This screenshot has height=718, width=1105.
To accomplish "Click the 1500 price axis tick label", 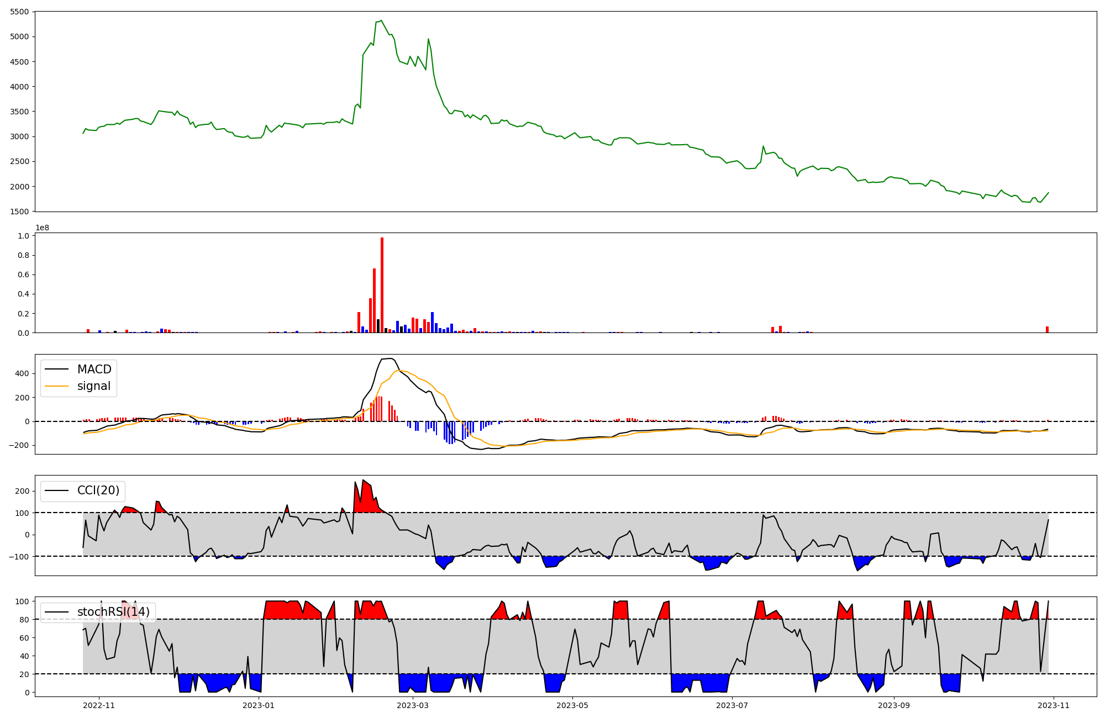I will point(20,212).
